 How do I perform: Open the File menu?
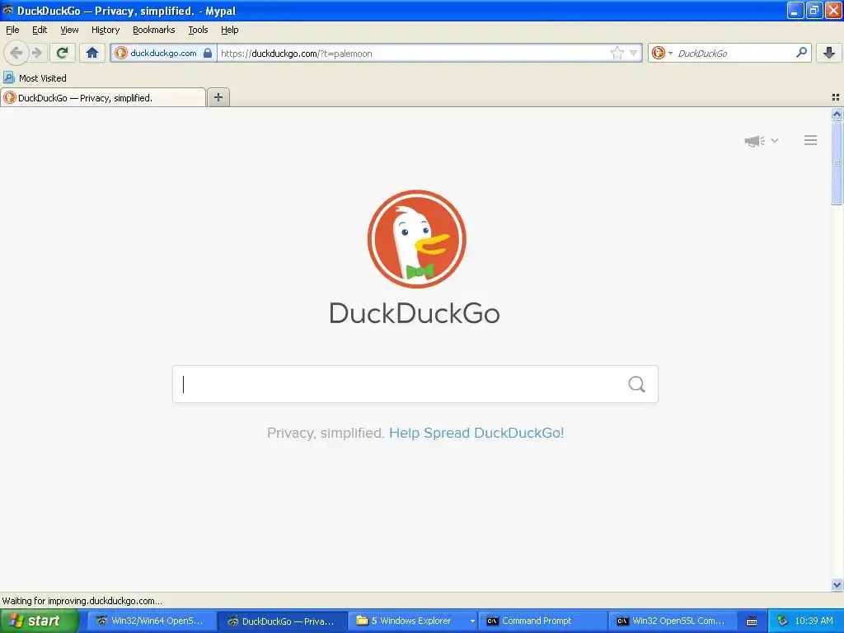click(12, 30)
